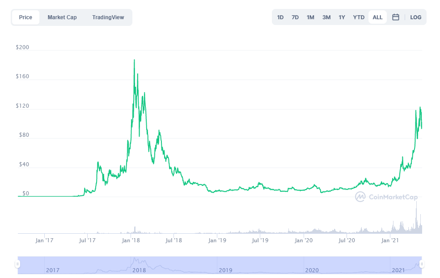Switch to the Market Cap tab
The height and width of the screenshot is (278, 440).
[62, 17]
